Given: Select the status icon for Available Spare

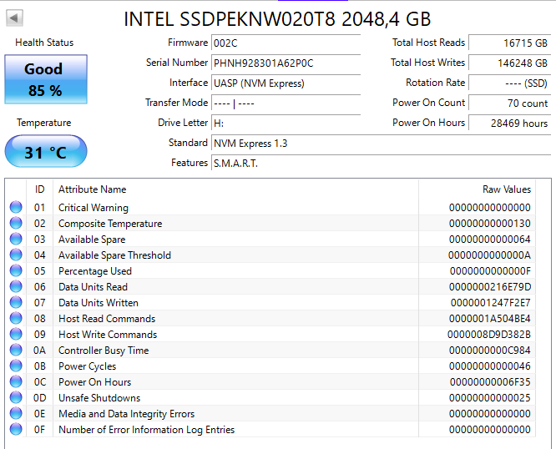Looking at the screenshot, I should pyautogui.click(x=16, y=240).
